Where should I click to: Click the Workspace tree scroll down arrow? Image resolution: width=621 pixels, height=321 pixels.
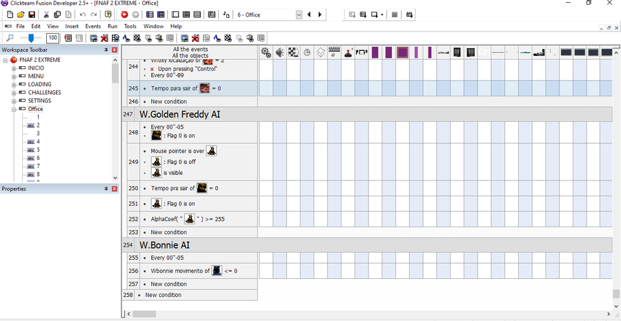115,178
